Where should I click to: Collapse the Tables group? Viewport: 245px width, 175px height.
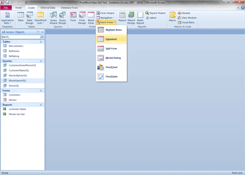pyautogui.click(x=41, y=42)
